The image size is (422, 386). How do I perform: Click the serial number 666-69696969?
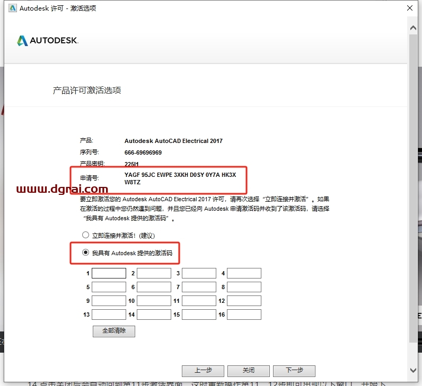click(x=143, y=152)
